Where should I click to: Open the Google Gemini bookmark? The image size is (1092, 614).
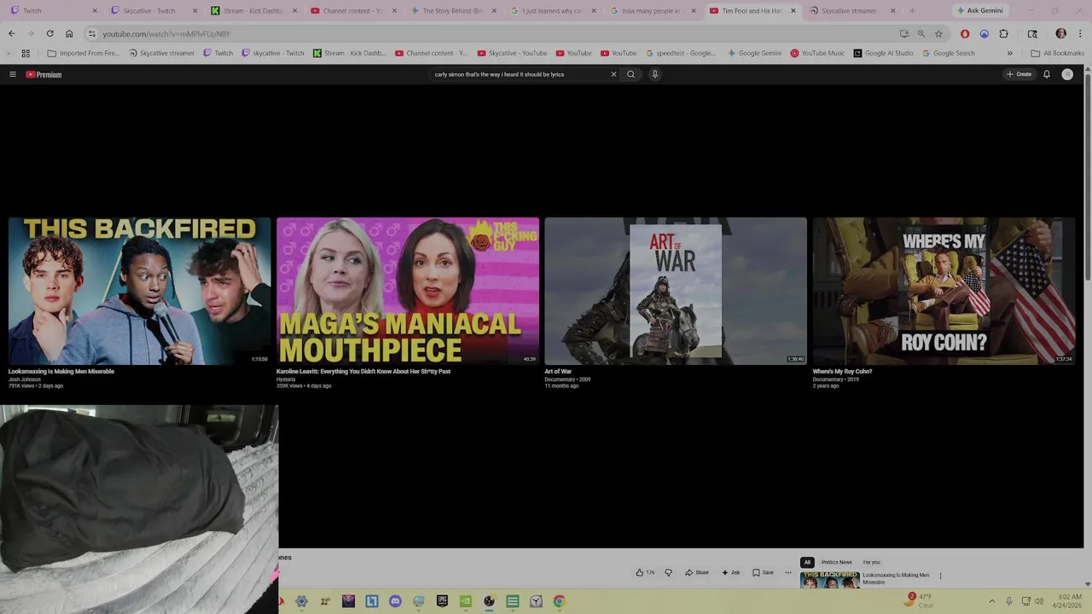click(x=755, y=53)
